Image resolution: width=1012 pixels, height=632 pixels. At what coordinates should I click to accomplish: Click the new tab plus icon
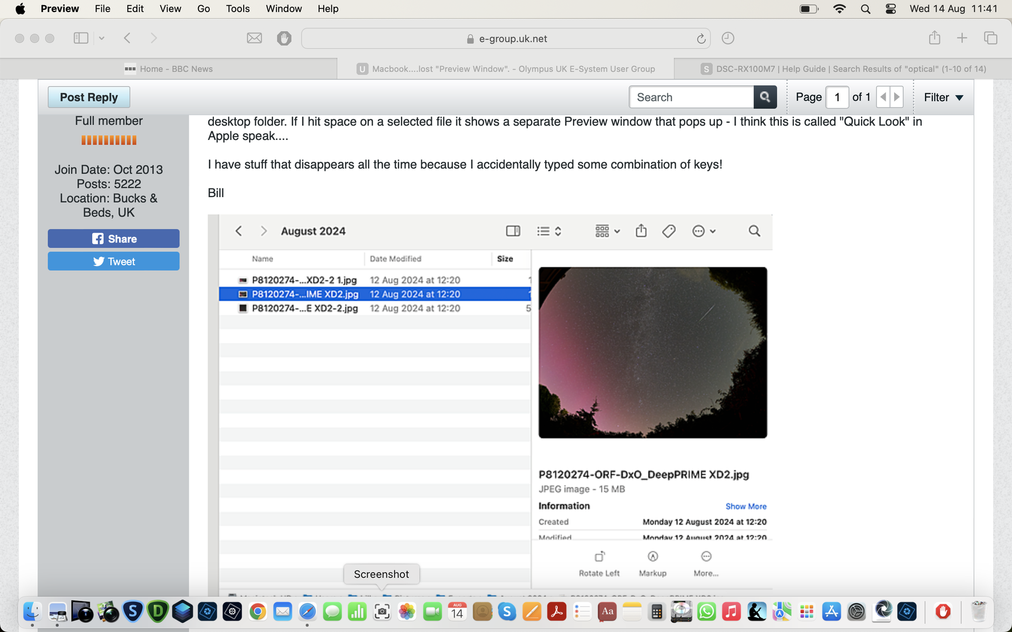pos(962,38)
